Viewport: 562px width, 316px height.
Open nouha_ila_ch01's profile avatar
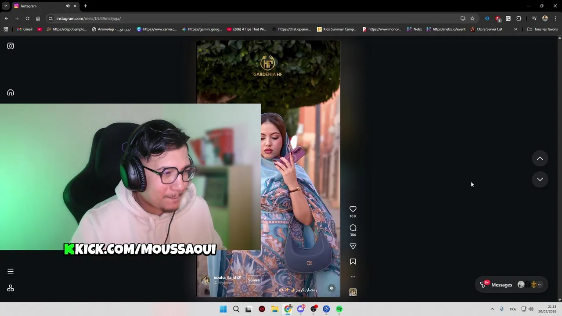[x=205, y=280]
